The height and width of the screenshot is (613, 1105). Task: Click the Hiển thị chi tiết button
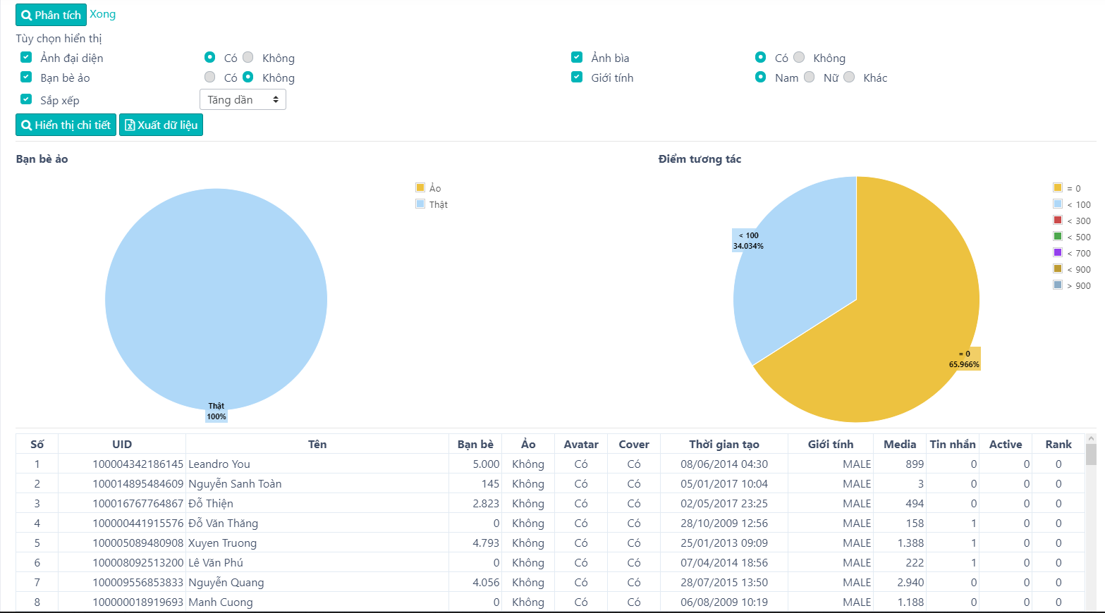(66, 125)
